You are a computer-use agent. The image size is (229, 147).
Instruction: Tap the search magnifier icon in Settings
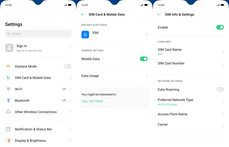[9, 34]
